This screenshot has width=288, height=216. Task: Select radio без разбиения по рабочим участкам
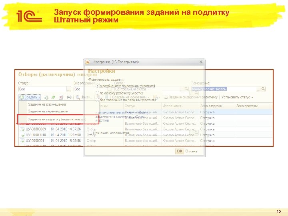pos(97,100)
